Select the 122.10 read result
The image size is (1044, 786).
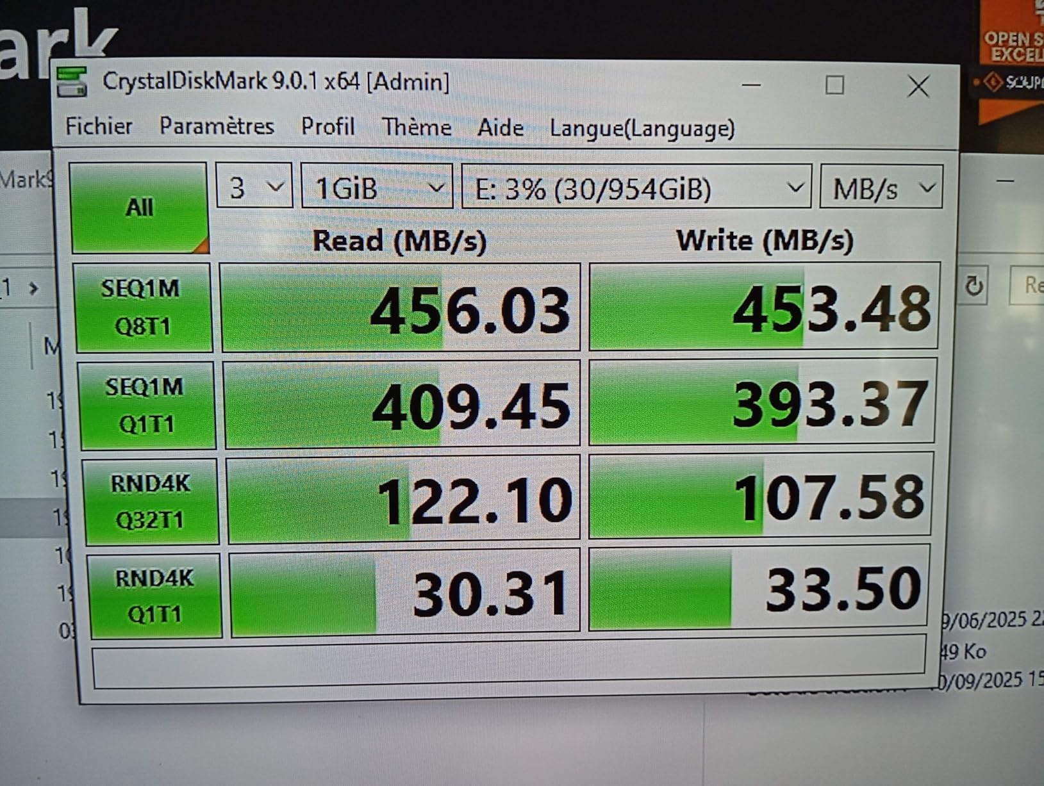404,500
